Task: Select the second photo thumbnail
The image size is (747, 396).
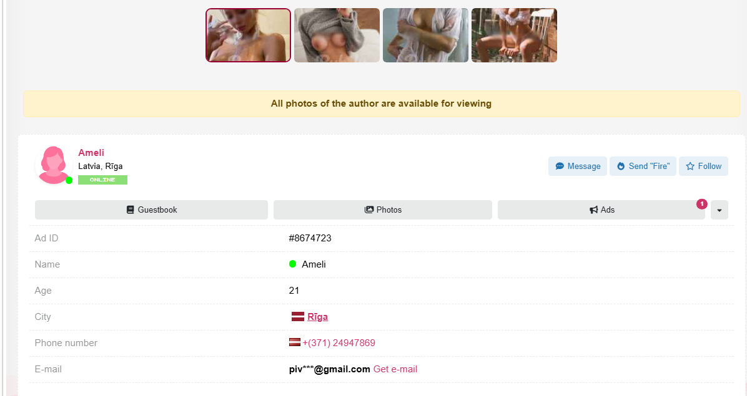Action: [337, 36]
